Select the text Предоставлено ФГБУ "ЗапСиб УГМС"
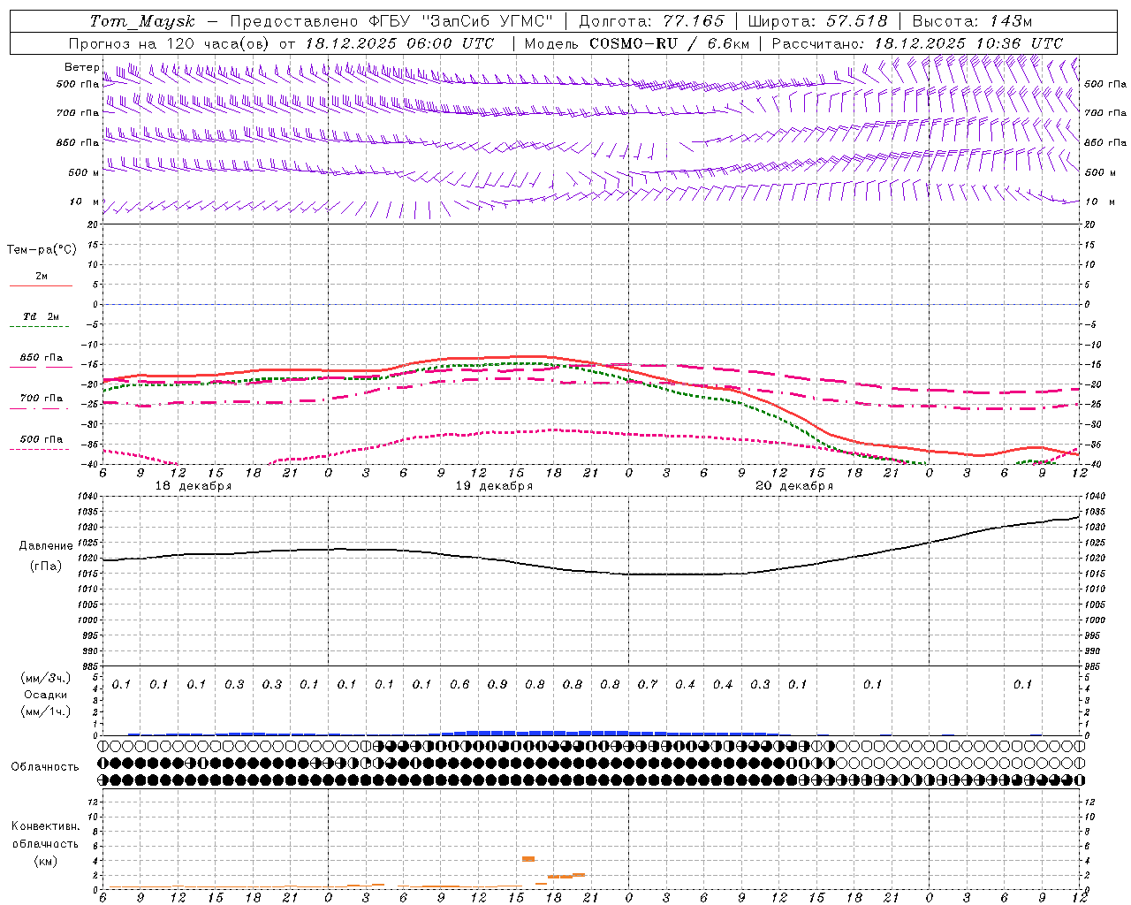1131x905 pixels. click(391, 21)
